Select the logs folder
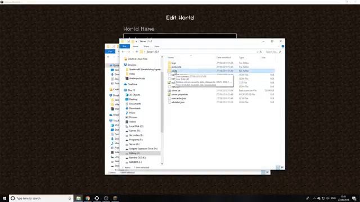Screen dimensions: 360x202 pyautogui.click(x=174, y=63)
